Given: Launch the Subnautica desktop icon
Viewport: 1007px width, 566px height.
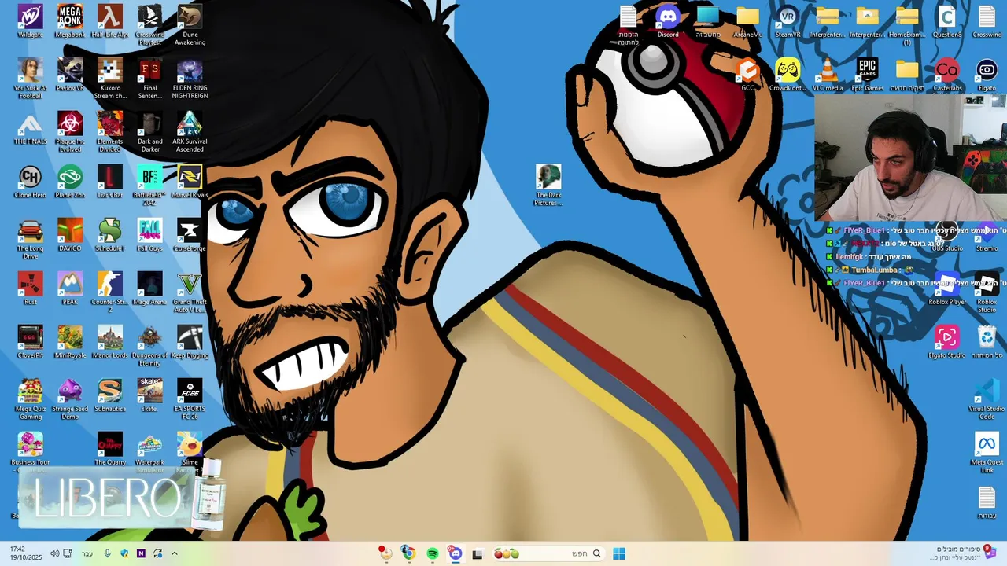Looking at the screenshot, I should click(109, 395).
